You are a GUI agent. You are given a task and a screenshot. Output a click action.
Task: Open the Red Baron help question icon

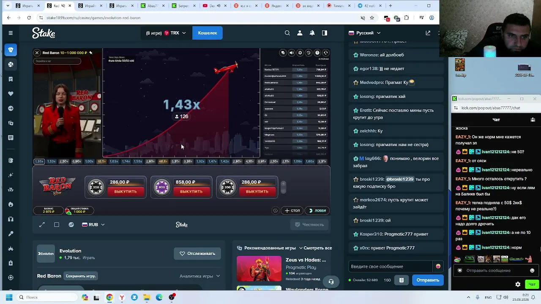pyautogui.click(x=317, y=53)
